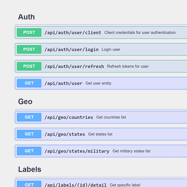This screenshot has width=187, height=187.
Task: Open the /api/auth/user/login path link
Action: 71,50
